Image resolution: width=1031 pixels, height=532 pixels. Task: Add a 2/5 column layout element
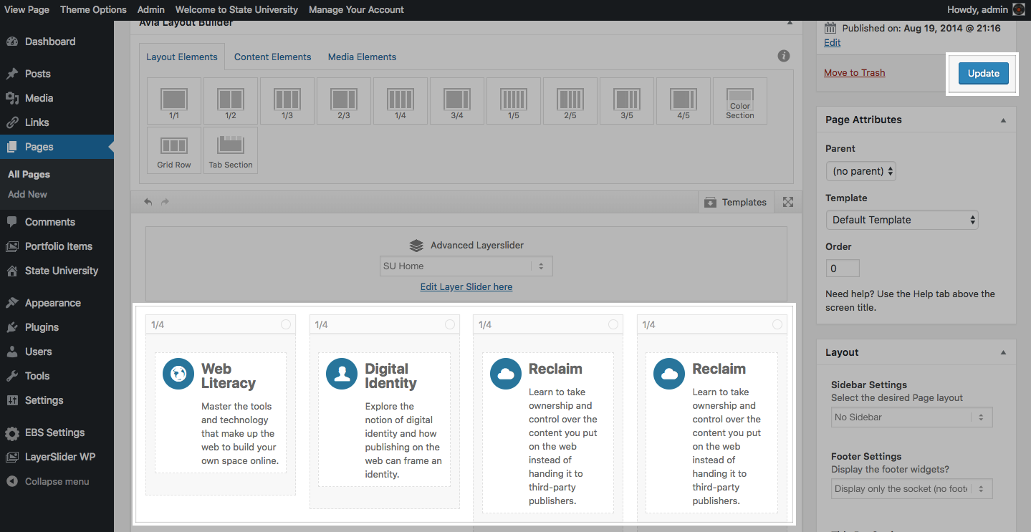click(570, 101)
